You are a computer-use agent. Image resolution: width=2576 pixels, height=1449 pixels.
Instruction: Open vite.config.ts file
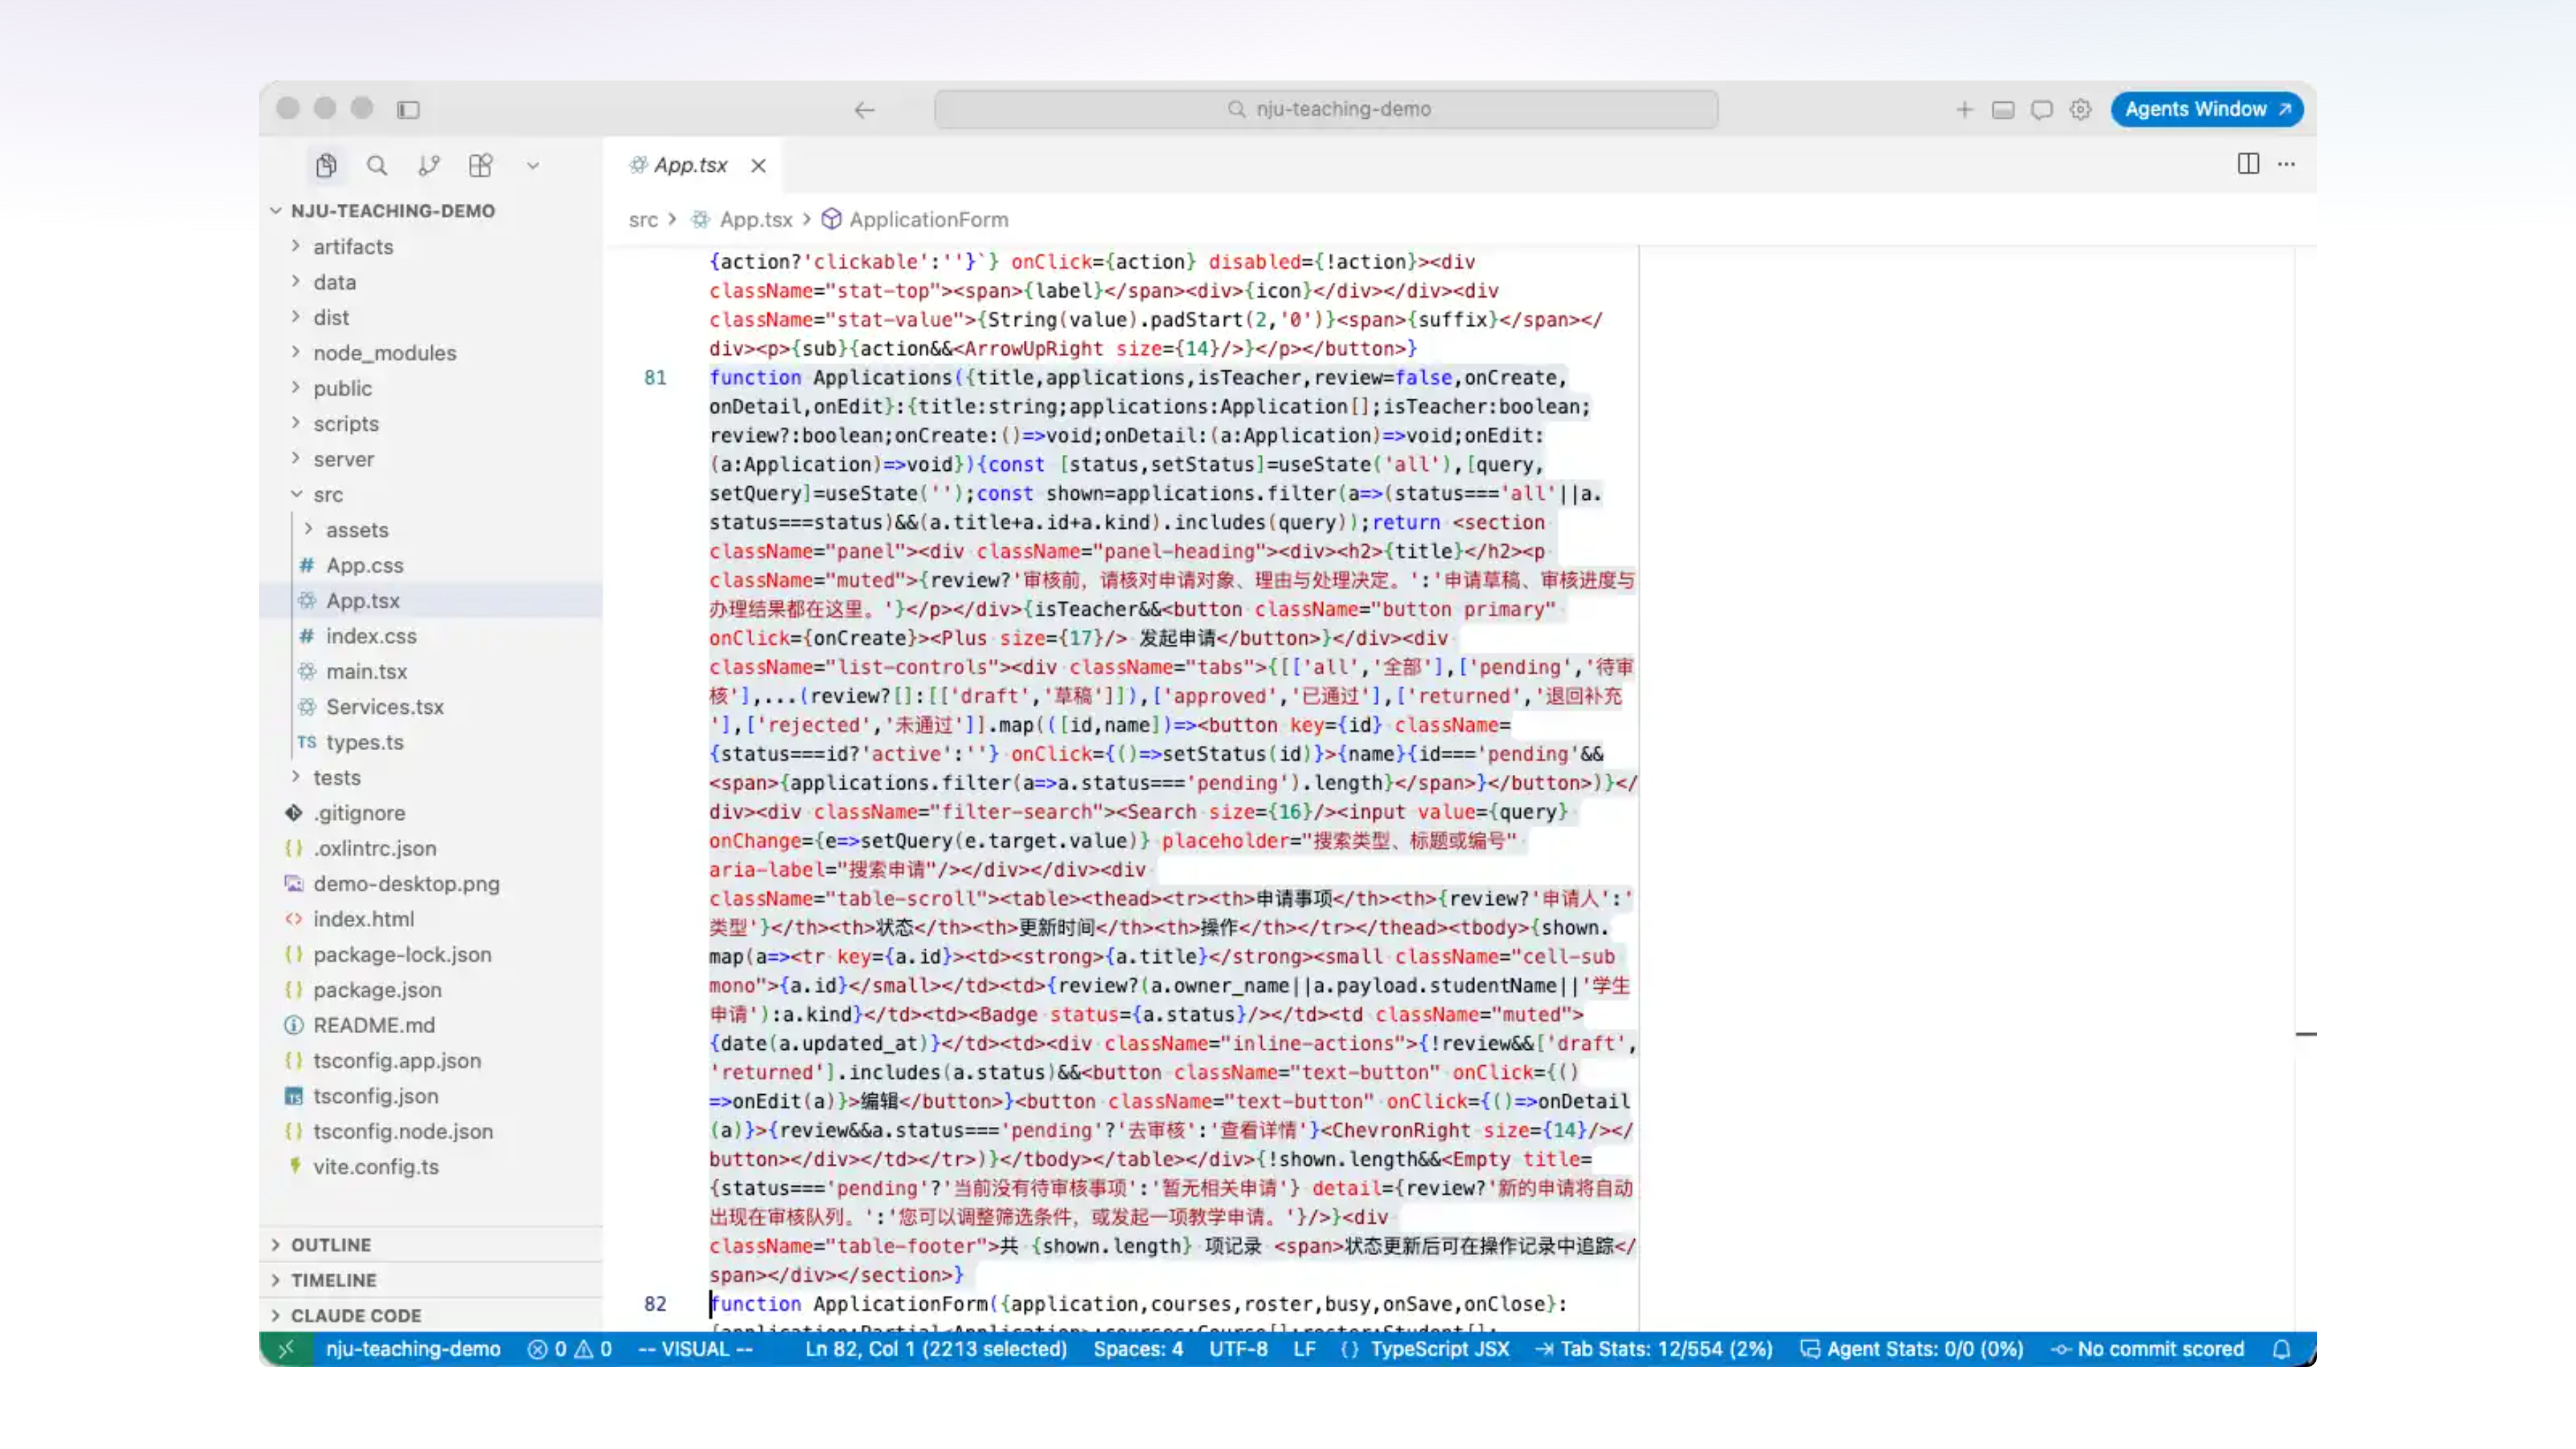[375, 1167]
